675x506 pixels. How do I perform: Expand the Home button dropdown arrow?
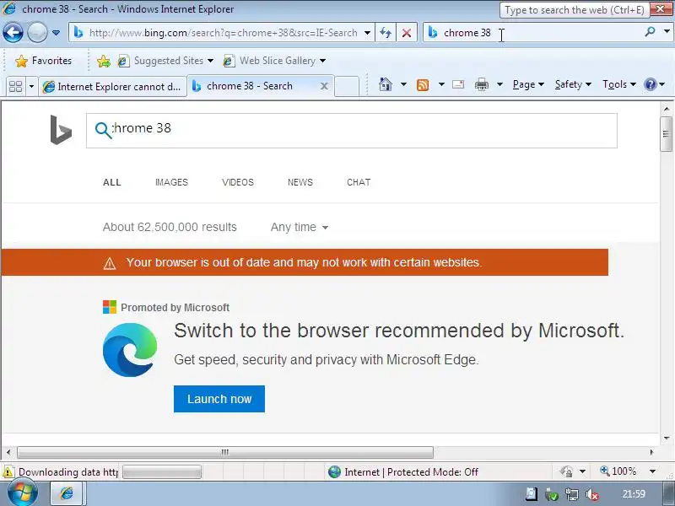point(403,84)
